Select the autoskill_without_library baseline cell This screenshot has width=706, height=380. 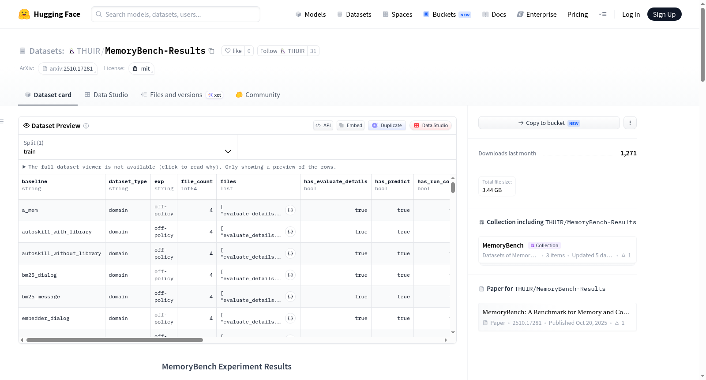[x=62, y=253]
